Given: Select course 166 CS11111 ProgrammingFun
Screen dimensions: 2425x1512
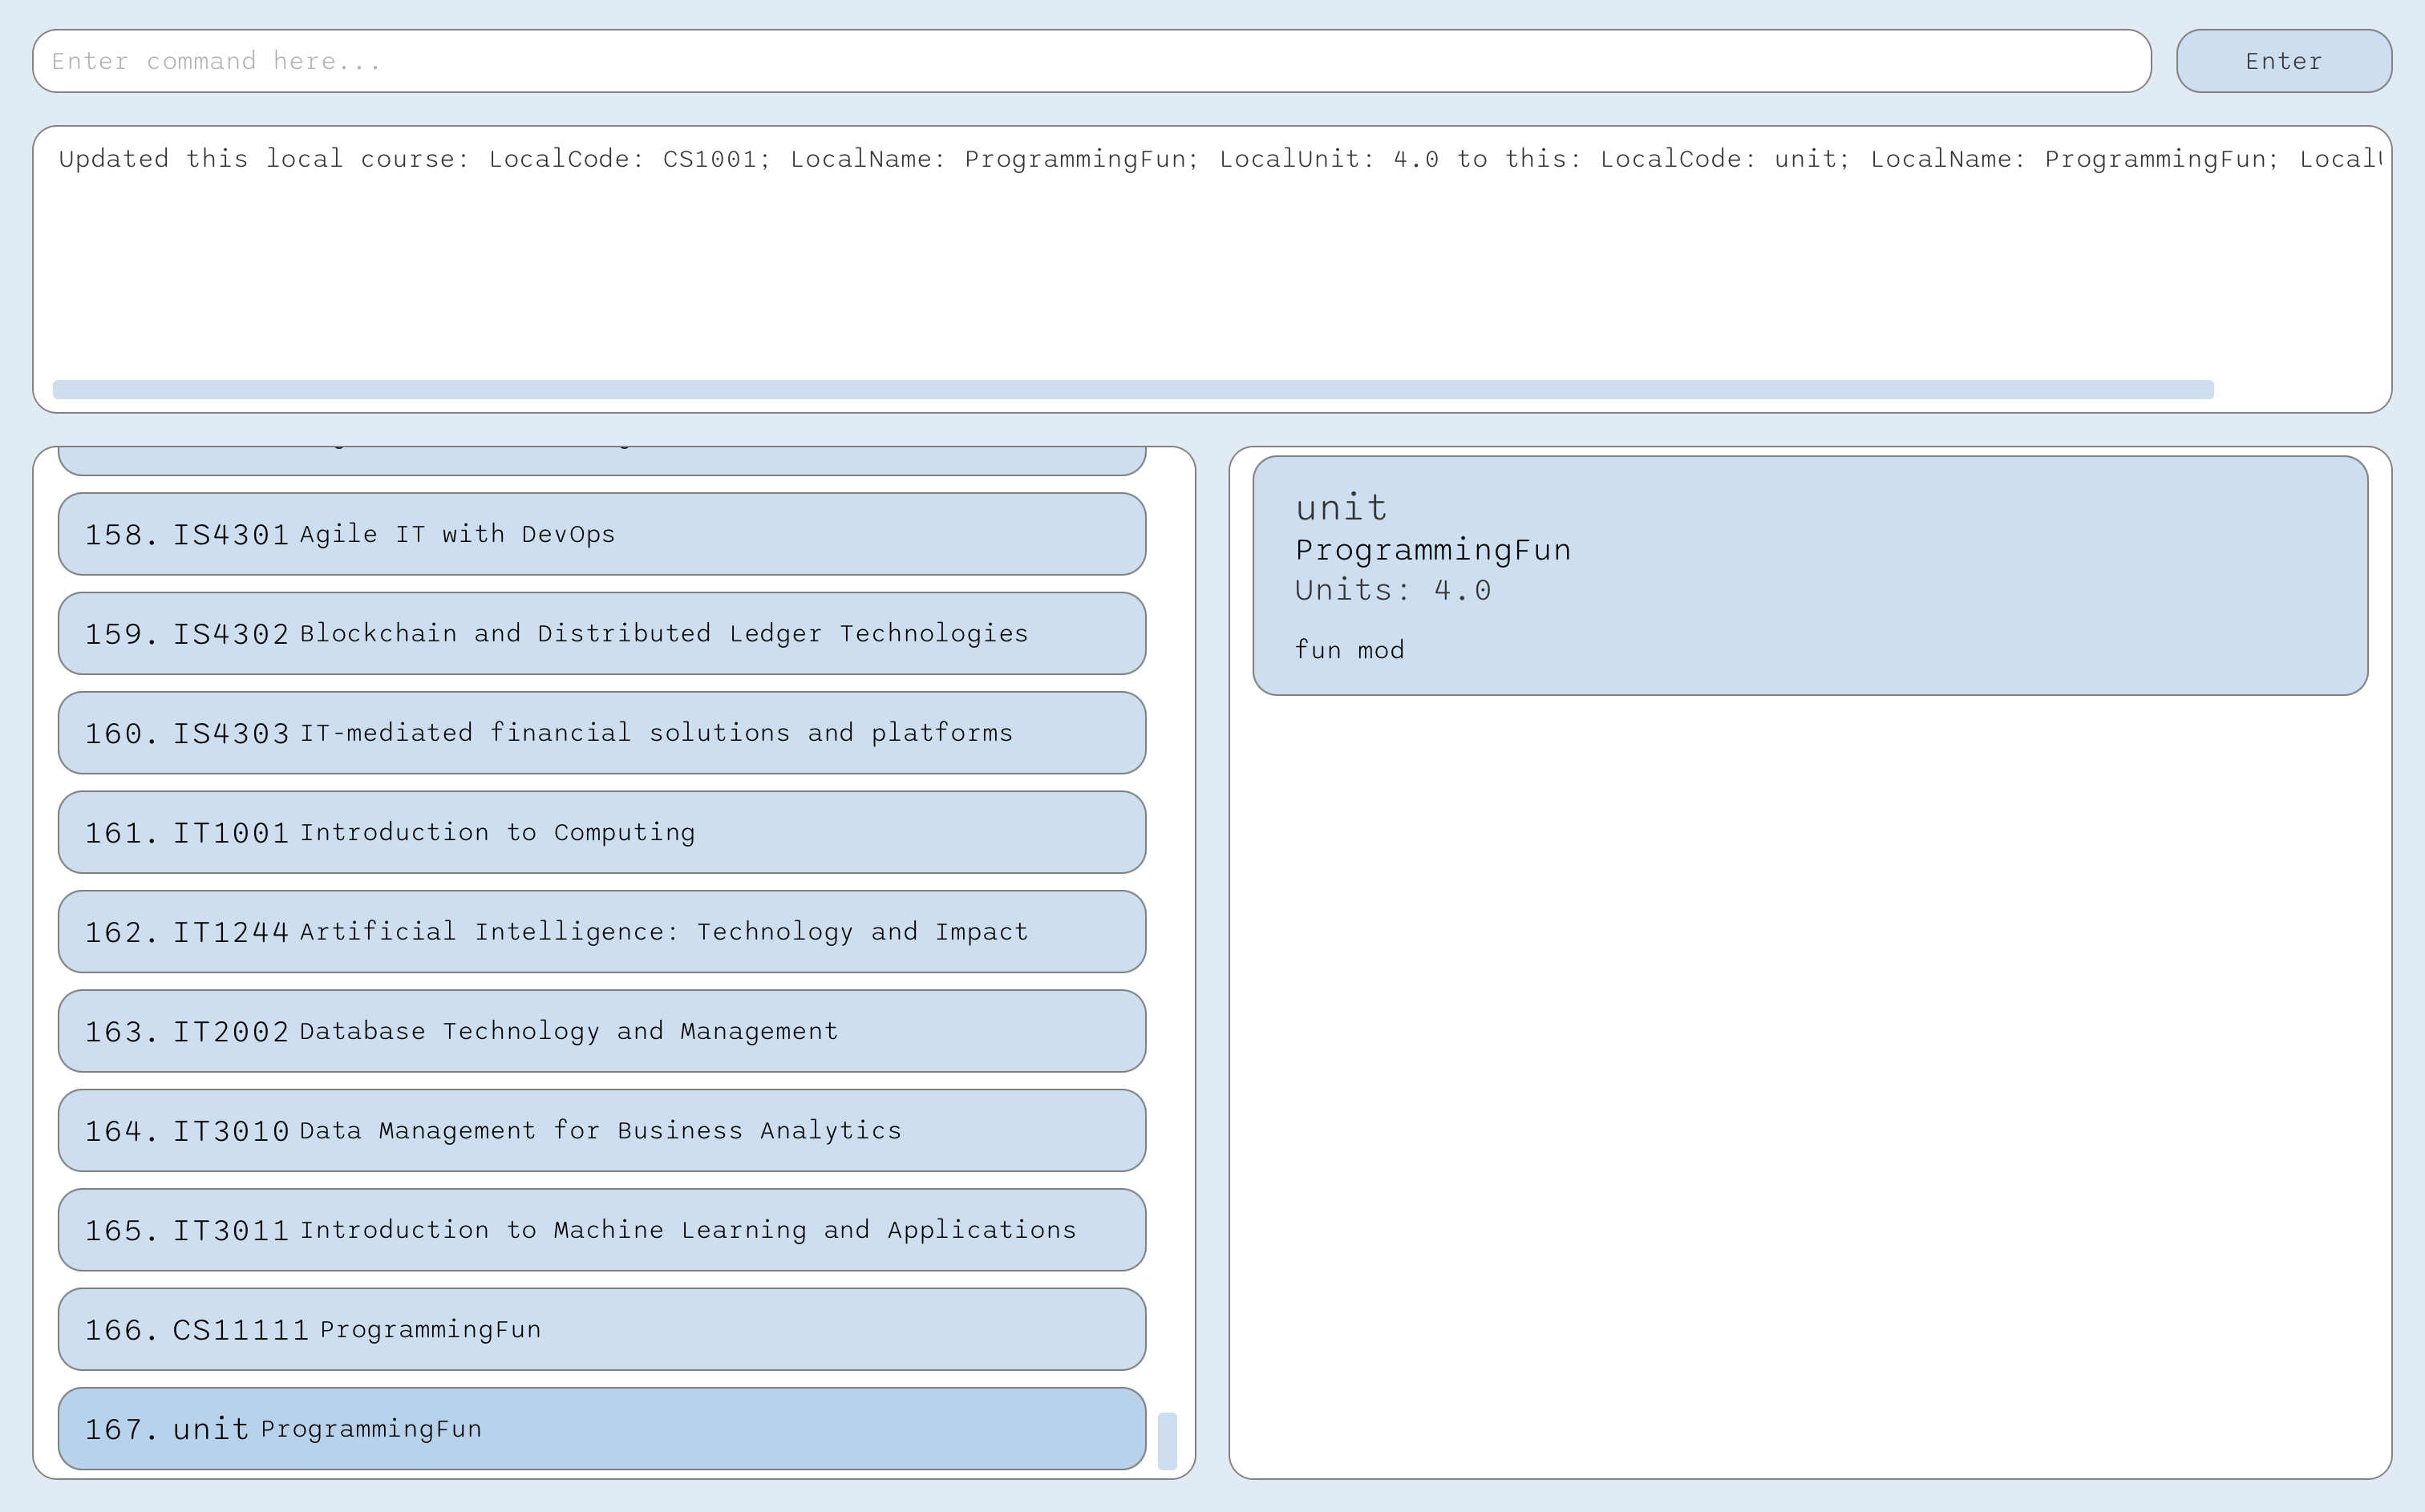Looking at the screenshot, I should pyautogui.click(x=601, y=1329).
